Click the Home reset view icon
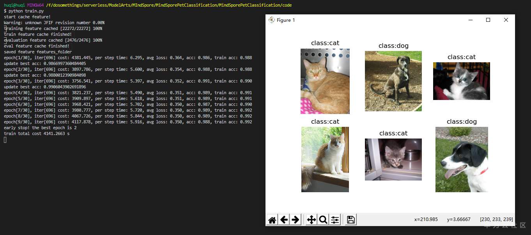The height and width of the screenshot is (235, 531). point(273,220)
